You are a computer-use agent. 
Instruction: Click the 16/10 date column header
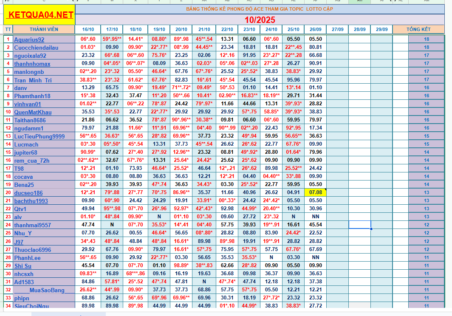[x=88, y=29]
